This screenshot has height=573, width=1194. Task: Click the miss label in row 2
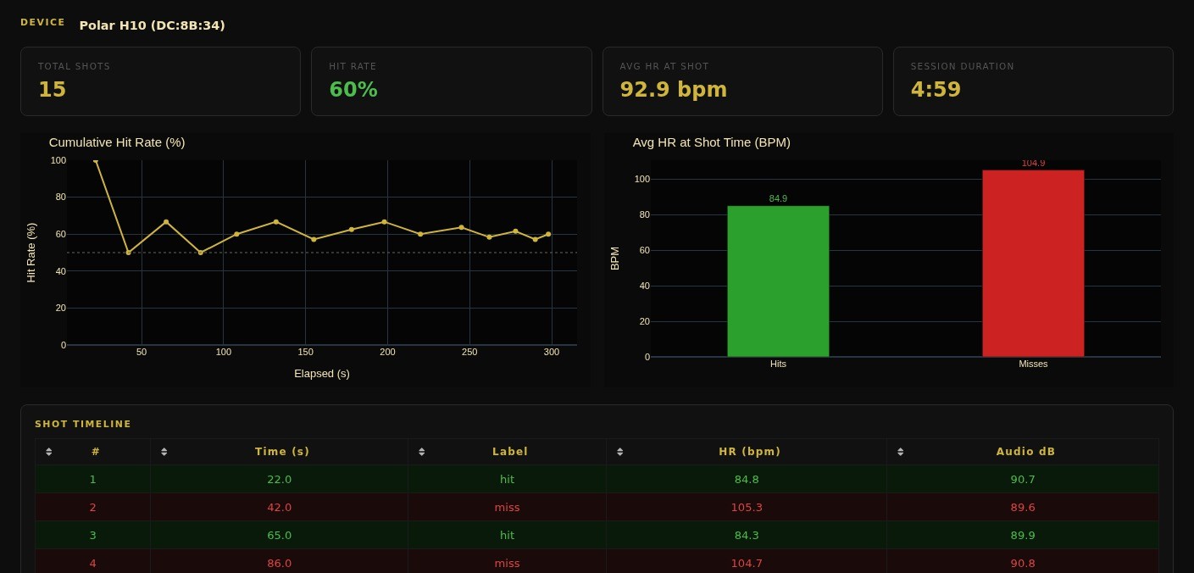click(x=508, y=507)
